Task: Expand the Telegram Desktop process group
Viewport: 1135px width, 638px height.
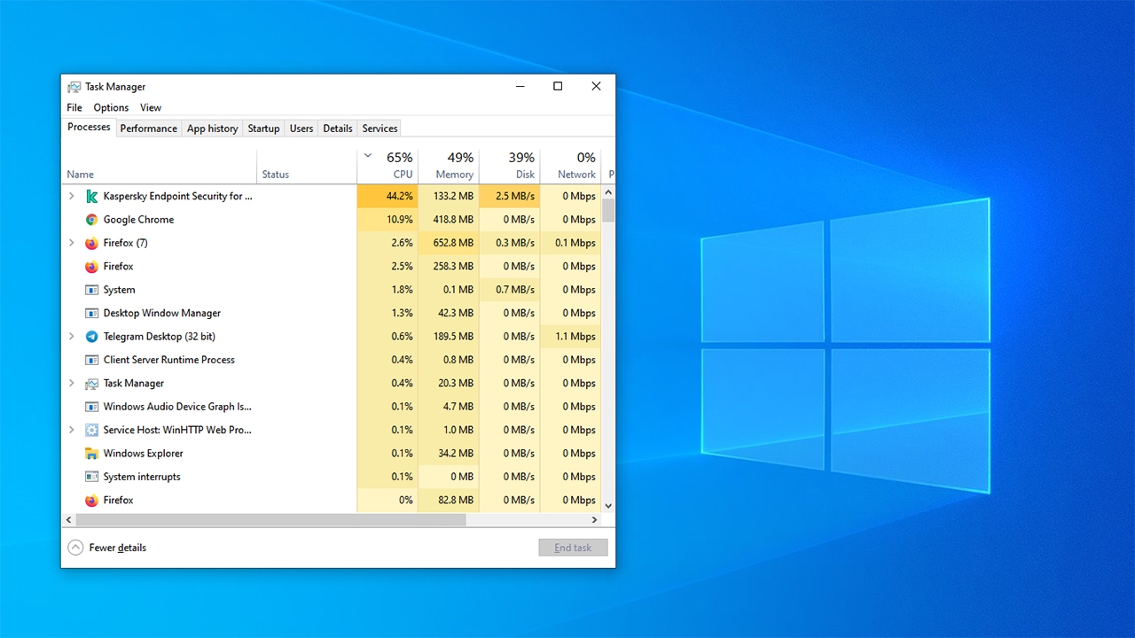Action: 72,337
